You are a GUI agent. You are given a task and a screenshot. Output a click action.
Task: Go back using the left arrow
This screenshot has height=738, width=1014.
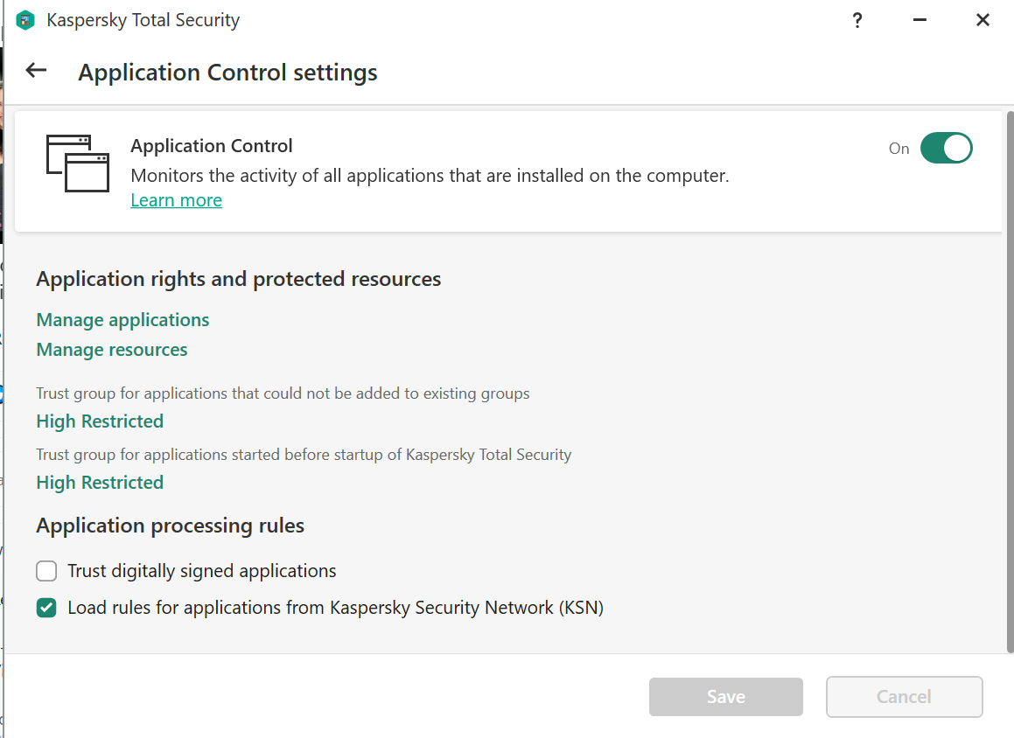36,71
